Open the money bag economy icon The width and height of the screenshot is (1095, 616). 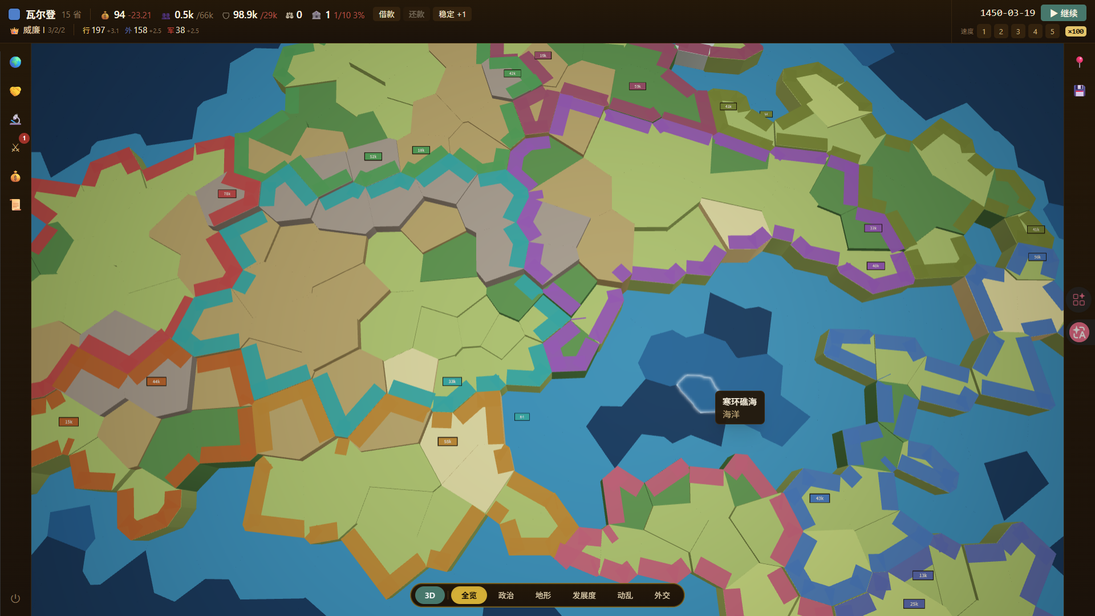click(15, 176)
